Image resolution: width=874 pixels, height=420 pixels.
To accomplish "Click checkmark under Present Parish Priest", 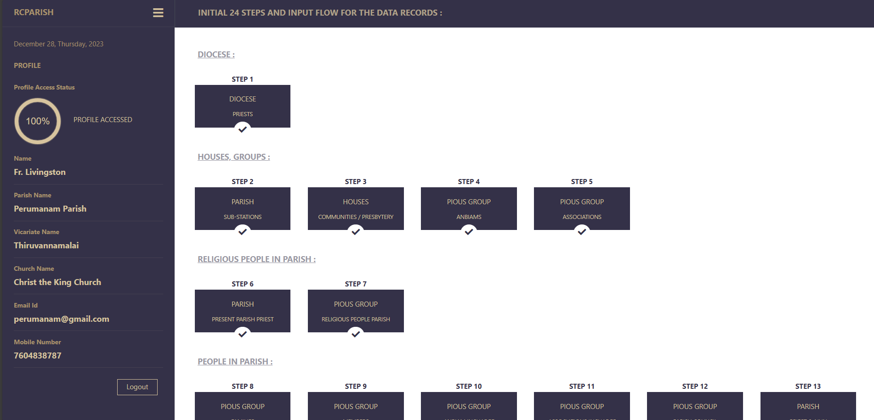I will click(243, 334).
